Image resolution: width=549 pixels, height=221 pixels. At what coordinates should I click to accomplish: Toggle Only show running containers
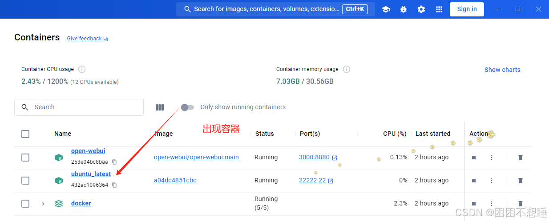(x=187, y=107)
